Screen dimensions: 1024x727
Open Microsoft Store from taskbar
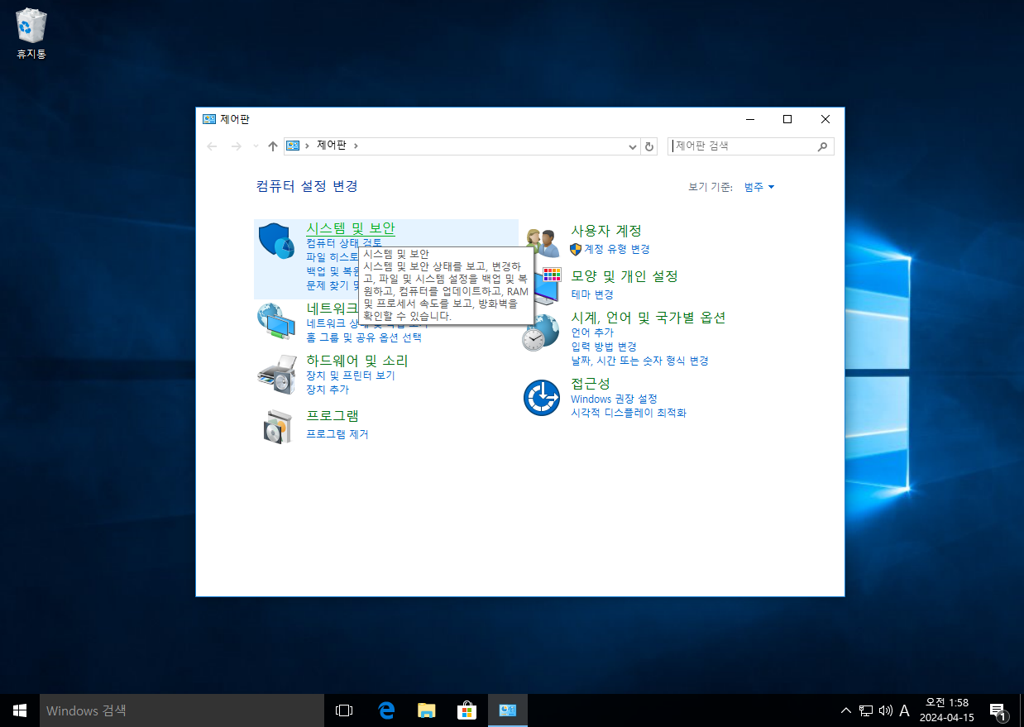pos(467,710)
